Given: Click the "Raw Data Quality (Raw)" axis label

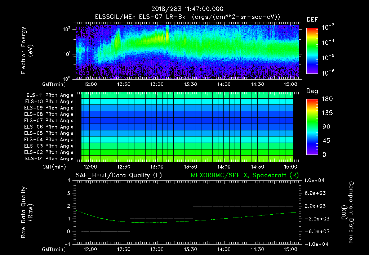Looking at the screenshot, I should tap(27, 212).
